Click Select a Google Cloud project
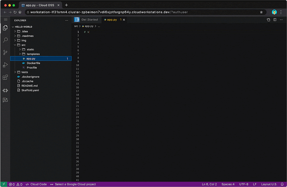This screenshot has width=287, height=187. click(73, 184)
